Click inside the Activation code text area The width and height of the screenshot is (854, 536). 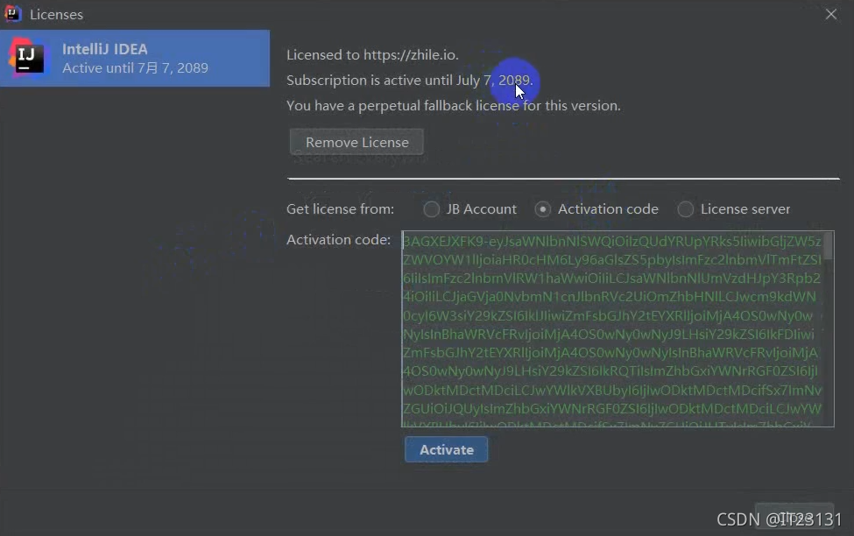pyautogui.click(x=618, y=329)
